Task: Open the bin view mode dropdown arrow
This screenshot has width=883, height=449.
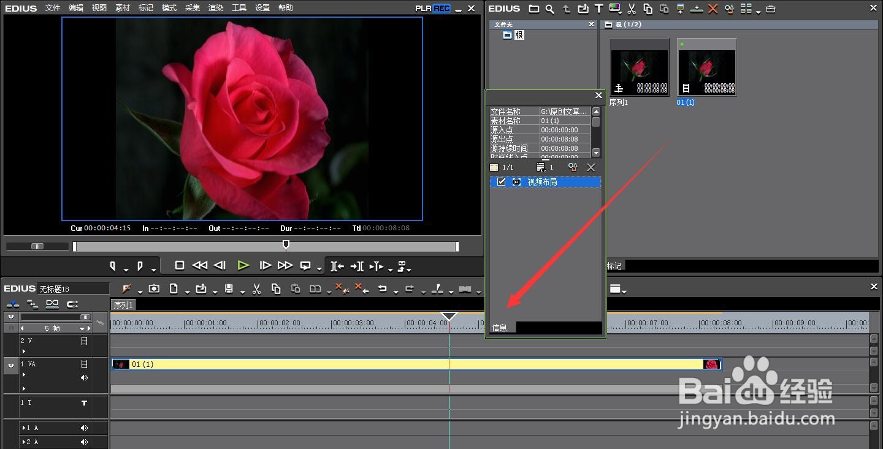Action: click(x=759, y=12)
